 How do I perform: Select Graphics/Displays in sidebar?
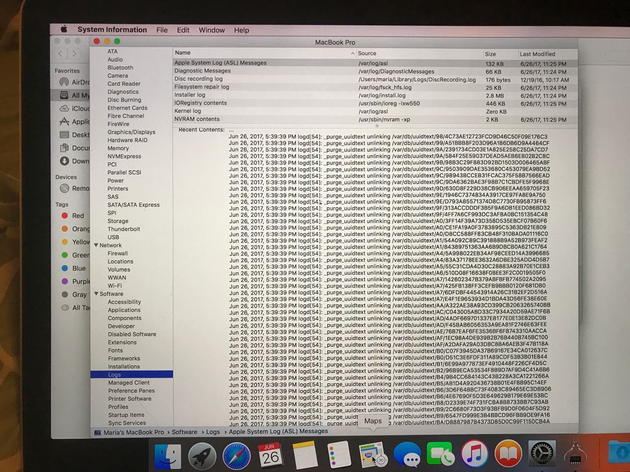coord(131,132)
